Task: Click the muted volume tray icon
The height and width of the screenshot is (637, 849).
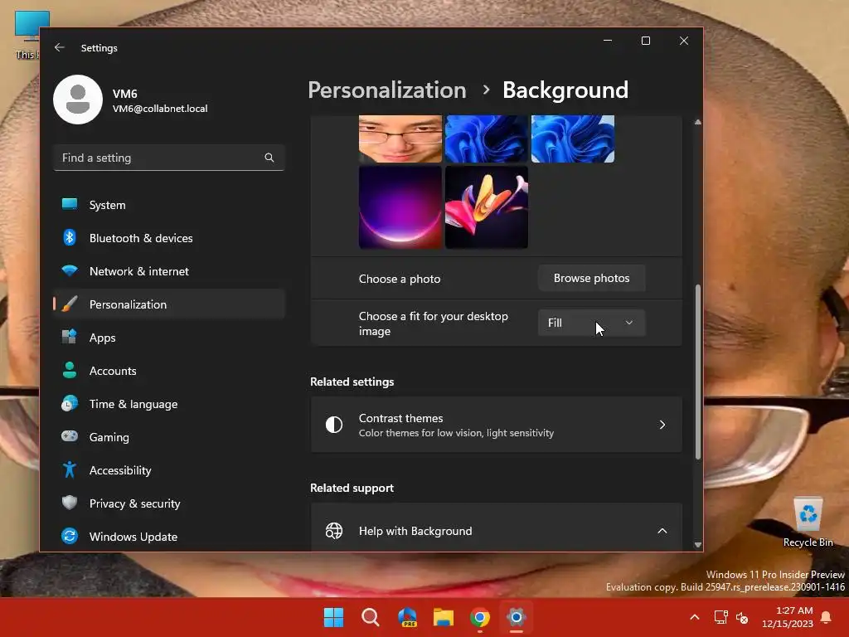Action: click(x=742, y=617)
